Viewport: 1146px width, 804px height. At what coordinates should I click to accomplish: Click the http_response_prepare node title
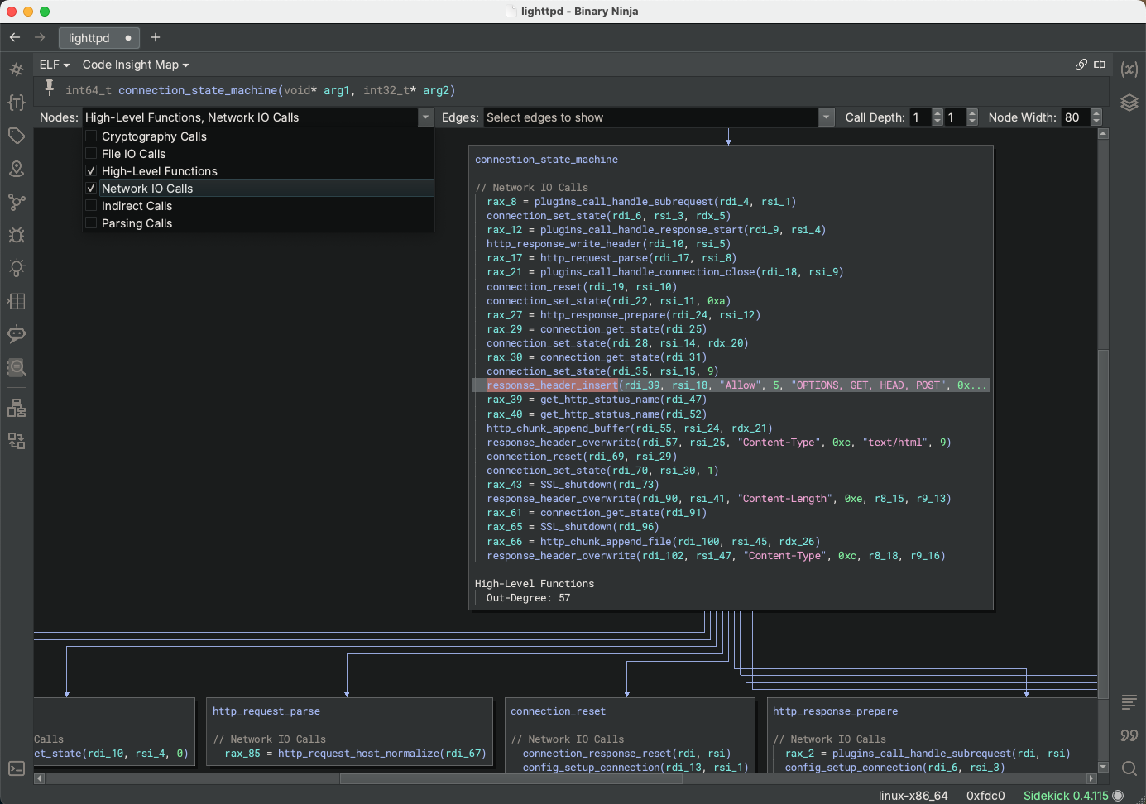[835, 711]
